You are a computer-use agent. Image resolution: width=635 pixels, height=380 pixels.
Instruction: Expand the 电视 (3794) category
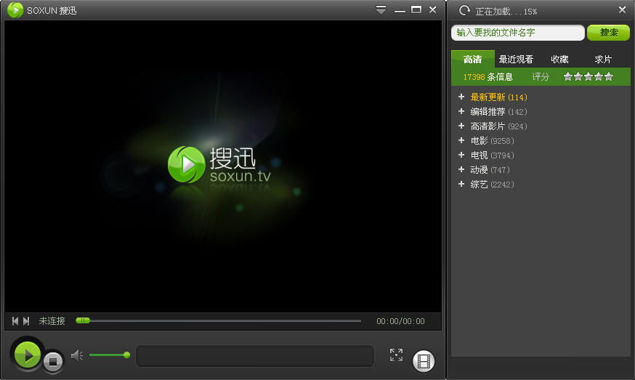click(x=461, y=155)
